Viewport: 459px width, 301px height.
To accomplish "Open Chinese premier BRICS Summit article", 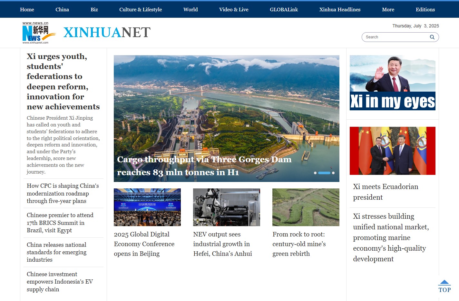I will (60, 223).
